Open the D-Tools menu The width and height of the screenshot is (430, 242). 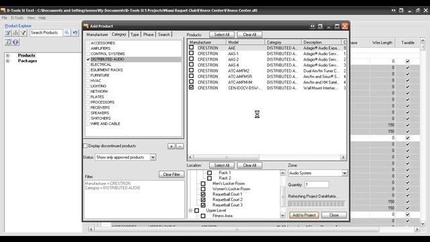coord(17,18)
